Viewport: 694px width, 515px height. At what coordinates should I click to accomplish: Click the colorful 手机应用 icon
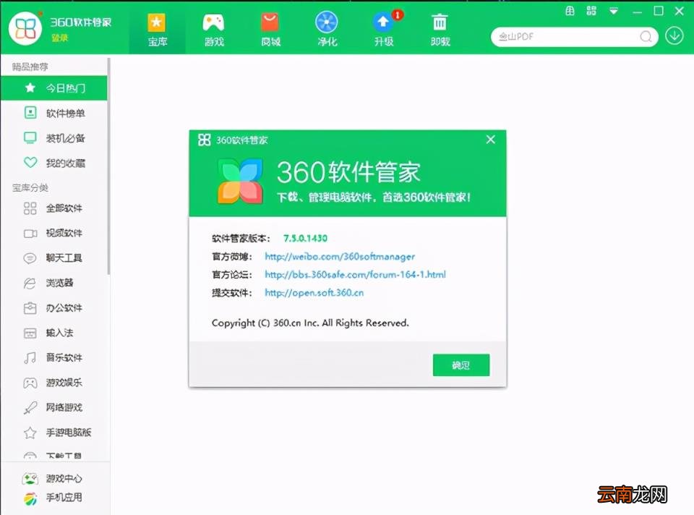pyautogui.click(x=30, y=498)
